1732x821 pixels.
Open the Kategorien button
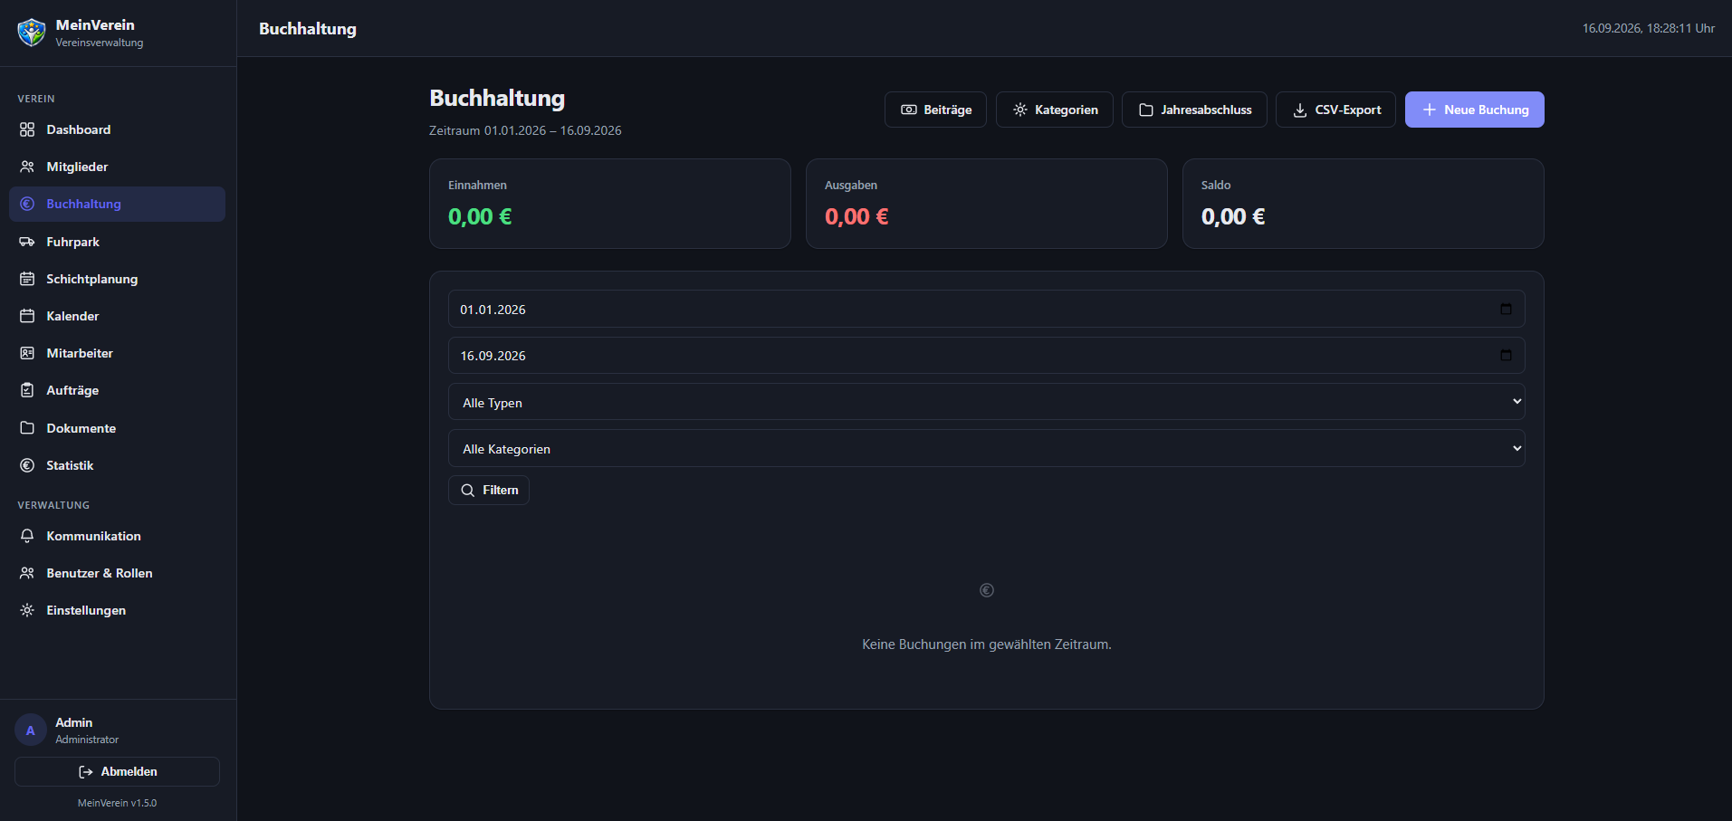[x=1055, y=110]
